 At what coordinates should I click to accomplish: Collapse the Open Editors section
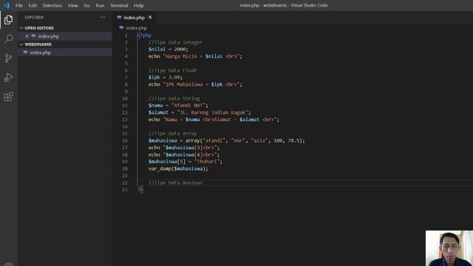click(x=21, y=28)
